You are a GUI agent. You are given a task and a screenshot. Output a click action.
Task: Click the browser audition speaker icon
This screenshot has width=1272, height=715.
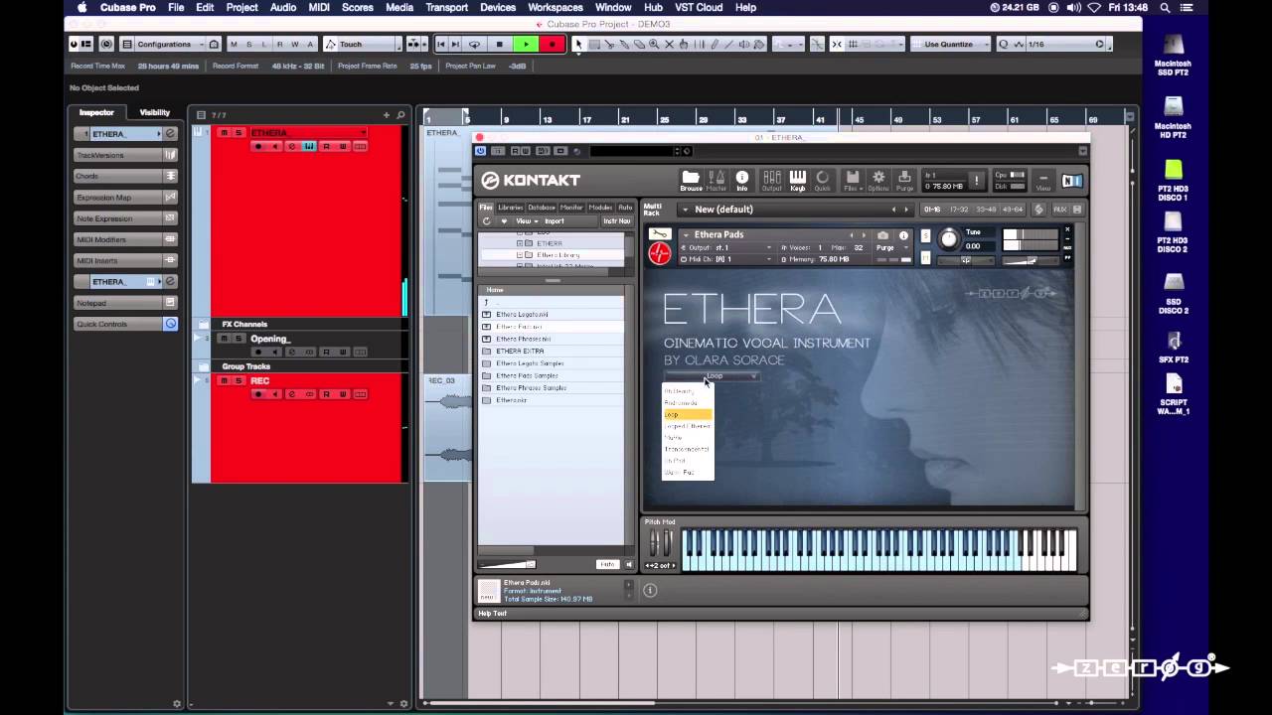tap(627, 564)
